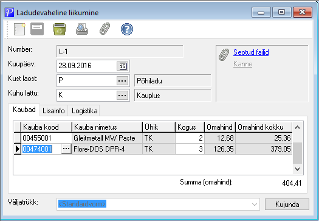Click the paperclip attachment icon in toolbar
319x221 pixels.
coord(105,29)
